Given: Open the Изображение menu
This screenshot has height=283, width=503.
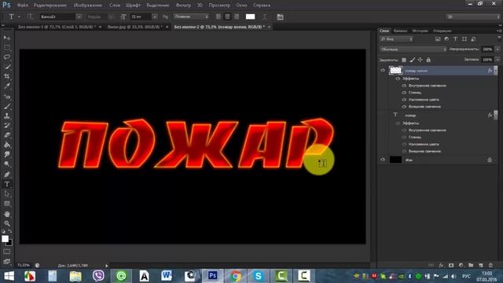Looking at the screenshot, I should (88, 6).
